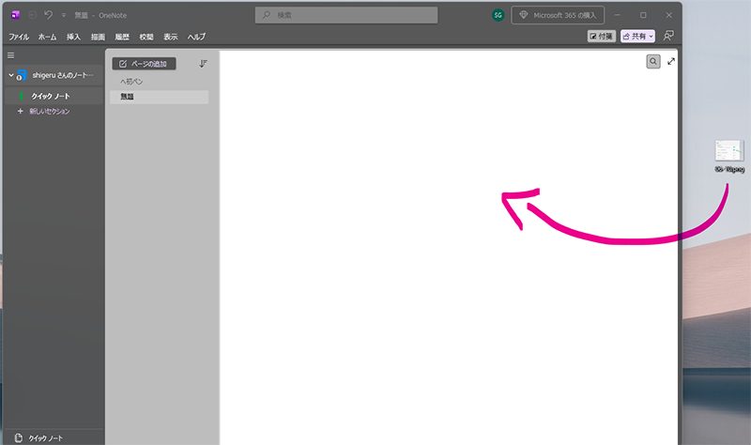The height and width of the screenshot is (445, 751).
Task: Click the 検索 search box in title bar
Action: pyautogui.click(x=346, y=15)
